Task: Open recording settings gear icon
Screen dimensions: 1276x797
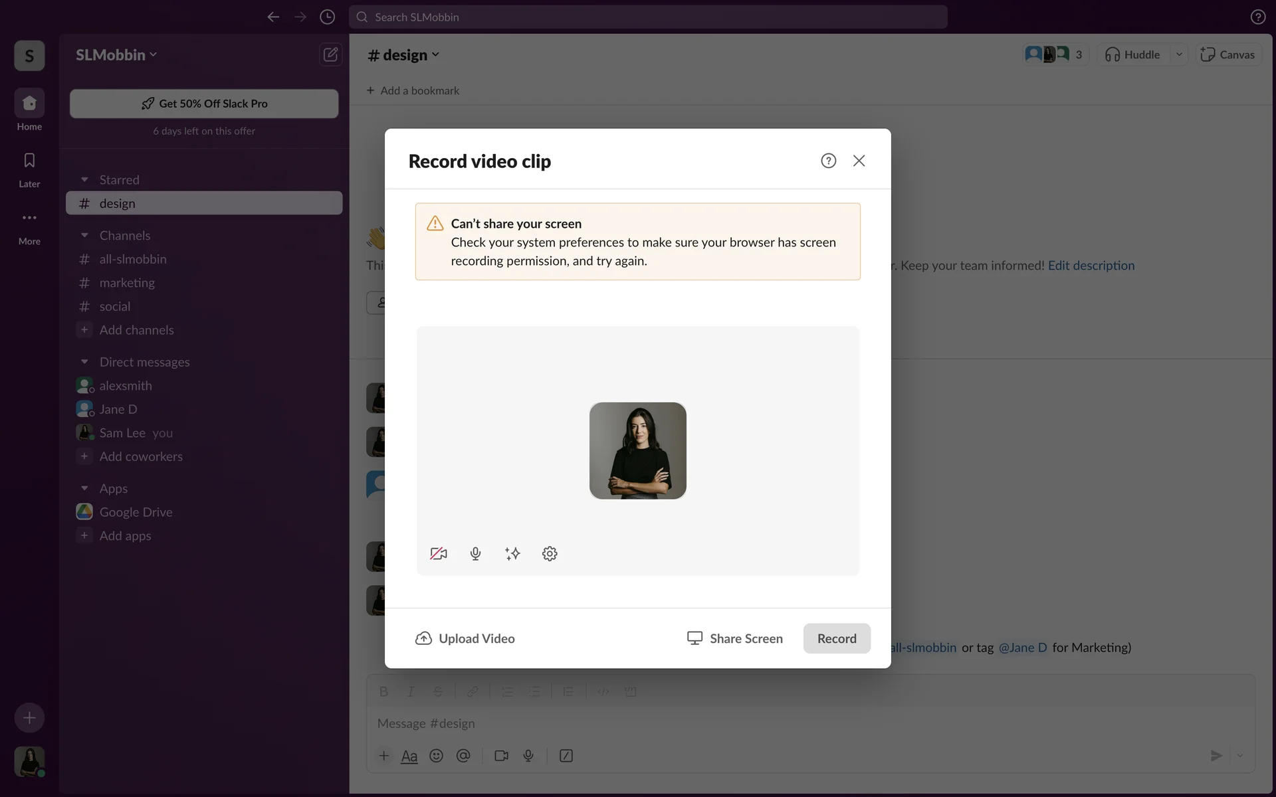Action: click(x=550, y=553)
